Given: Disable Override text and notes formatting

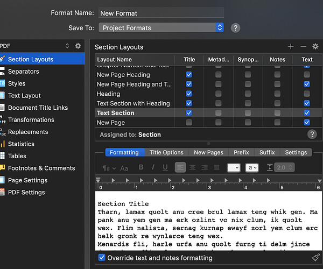Looking at the screenshot, I should [x=102, y=258].
